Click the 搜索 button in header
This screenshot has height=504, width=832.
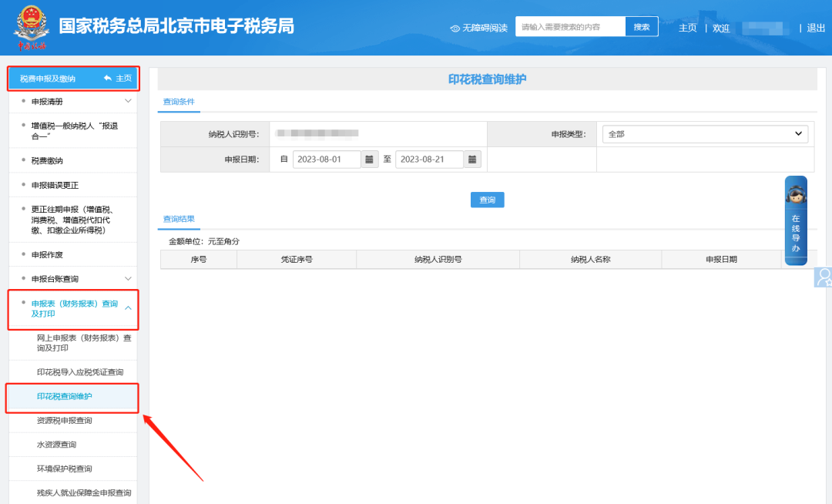641,27
